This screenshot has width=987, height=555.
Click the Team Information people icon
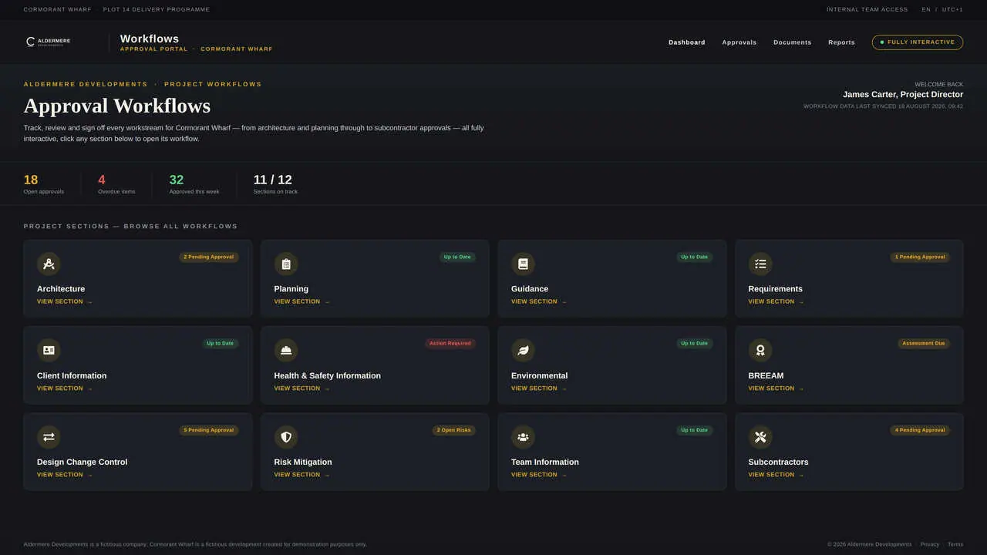coord(523,437)
